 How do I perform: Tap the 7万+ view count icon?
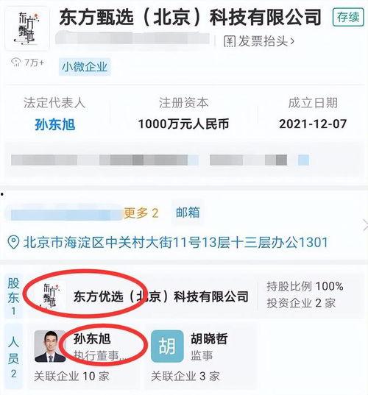(16, 62)
